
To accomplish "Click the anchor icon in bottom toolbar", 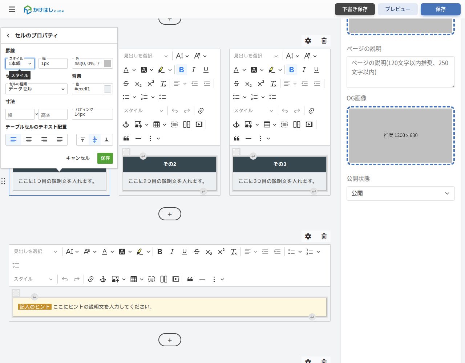I will [103, 279].
